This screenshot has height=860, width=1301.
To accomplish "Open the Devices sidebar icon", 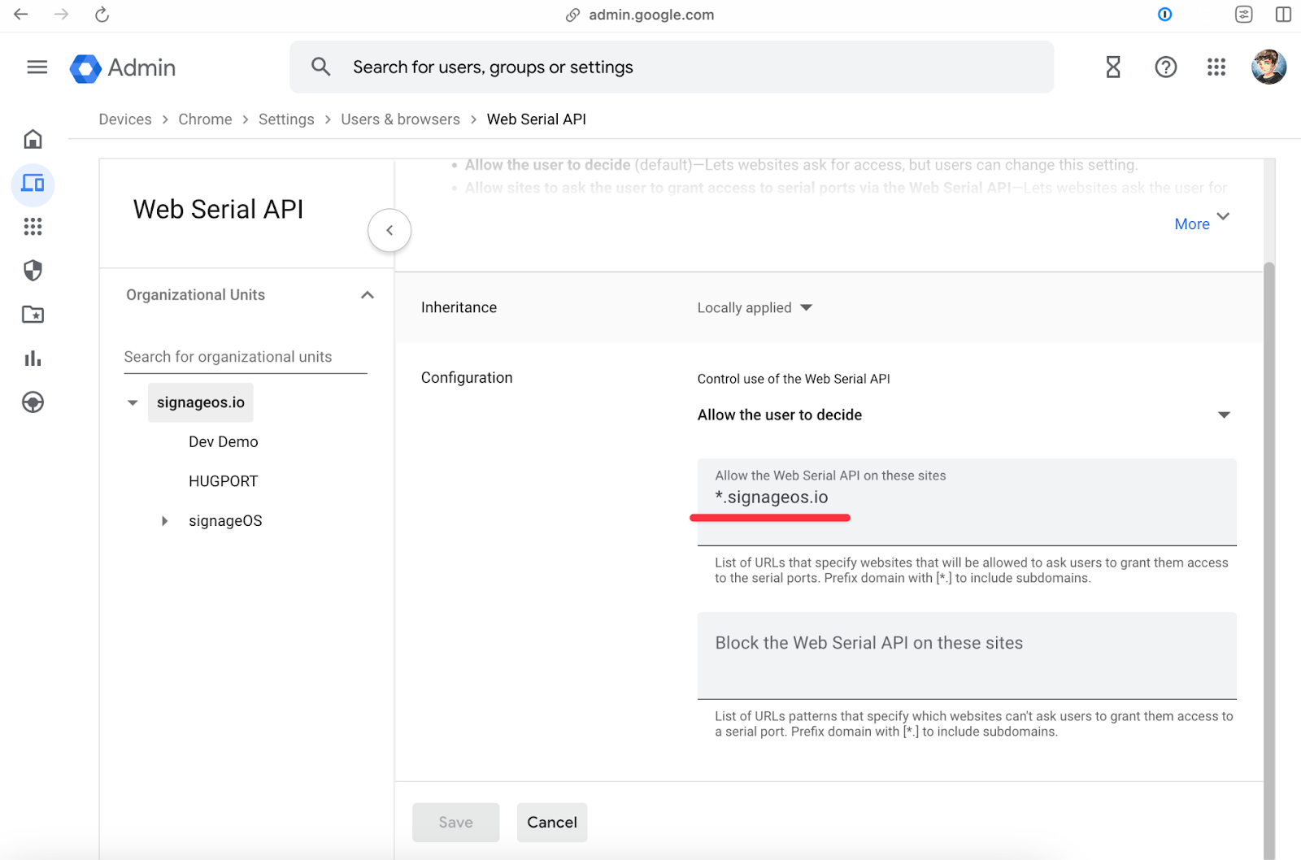I will pos(33,184).
